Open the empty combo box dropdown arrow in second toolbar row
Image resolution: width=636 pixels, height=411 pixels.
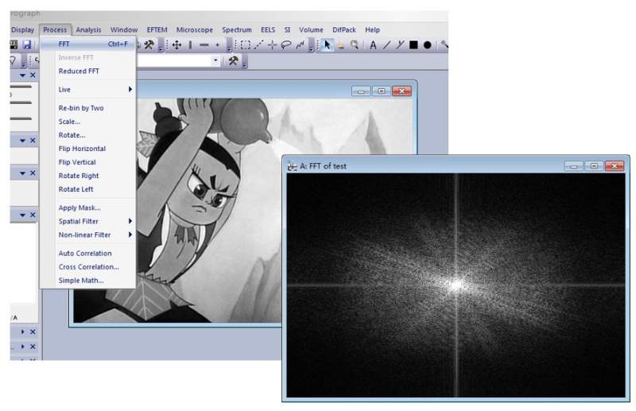[215, 61]
